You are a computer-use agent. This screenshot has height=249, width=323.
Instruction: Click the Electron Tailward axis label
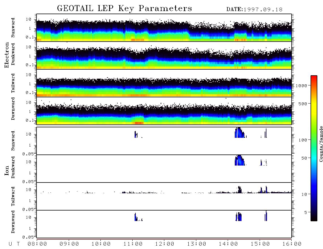13,83
